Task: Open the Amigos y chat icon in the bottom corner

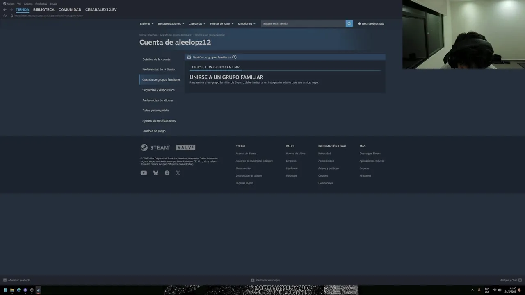Action: click(x=520, y=280)
